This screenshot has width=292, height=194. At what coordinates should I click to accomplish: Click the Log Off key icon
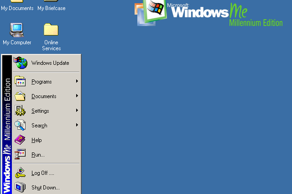[20, 173]
